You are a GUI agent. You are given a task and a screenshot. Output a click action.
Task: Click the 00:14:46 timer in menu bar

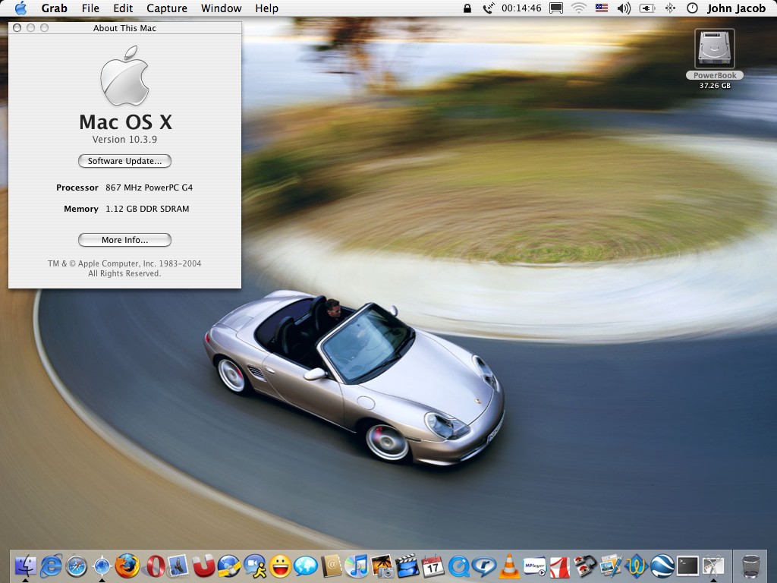521,8
